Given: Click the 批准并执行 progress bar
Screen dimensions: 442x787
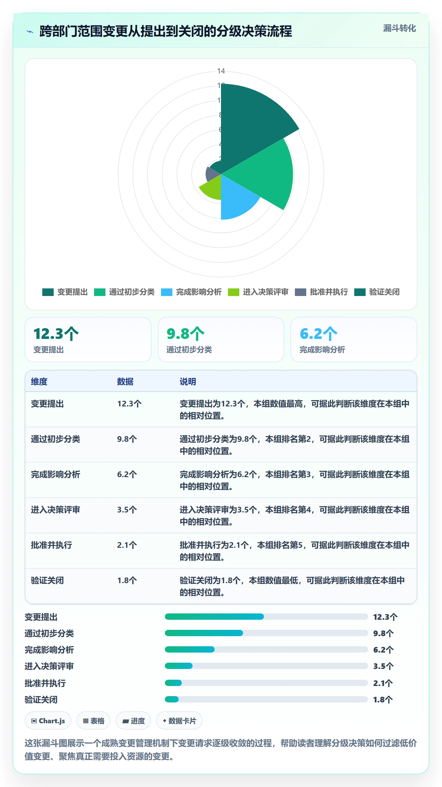Looking at the screenshot, I should (x=266, y=683).
